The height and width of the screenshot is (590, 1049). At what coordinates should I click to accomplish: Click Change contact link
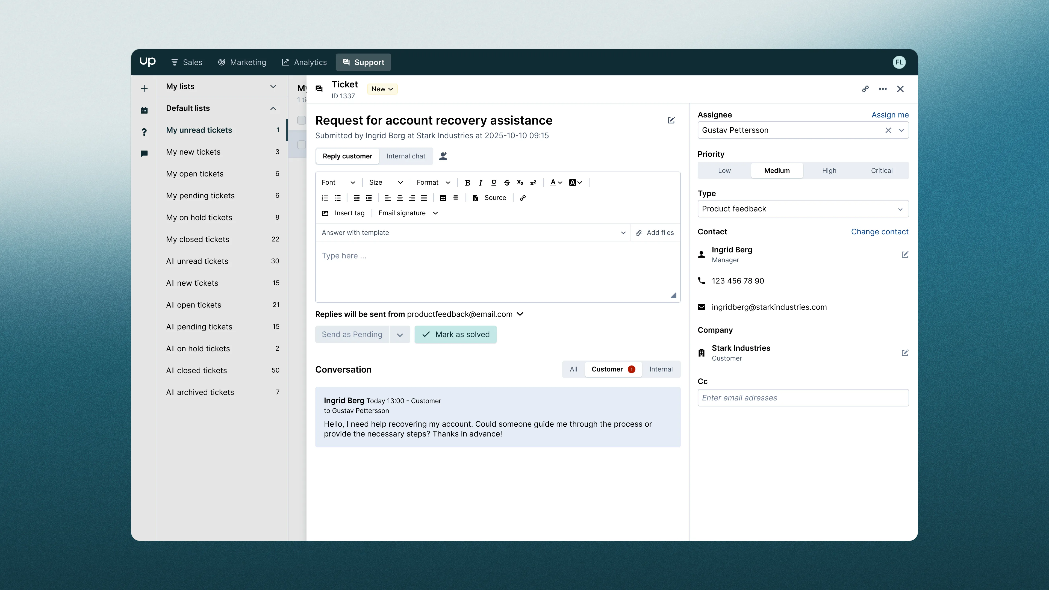[880, 232]
